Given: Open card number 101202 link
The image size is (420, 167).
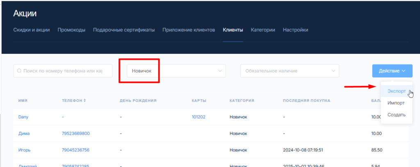Looking at the screenshot, I should pyautogui.click(x=199, y=117).
